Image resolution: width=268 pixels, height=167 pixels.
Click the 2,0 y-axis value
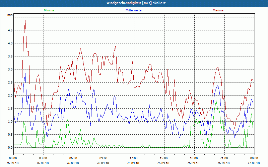(x=10, y=96)
